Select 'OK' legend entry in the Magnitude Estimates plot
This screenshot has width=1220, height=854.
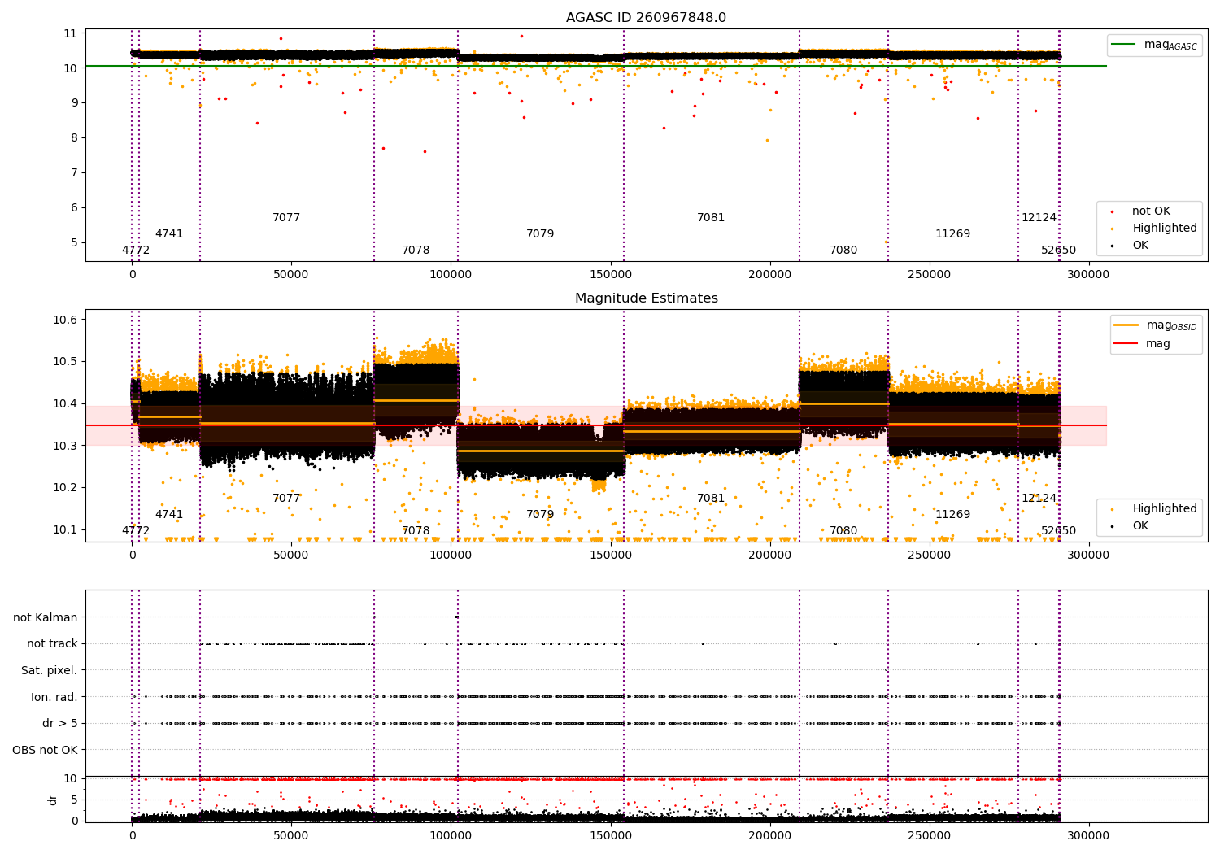pyautogui.click(x=1140, y=526)
